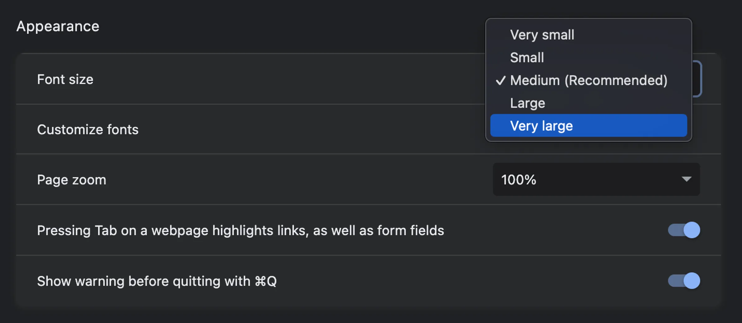Click the Pressing Tab highlights links label
The image size is (742, 323).
pos(241,230)
